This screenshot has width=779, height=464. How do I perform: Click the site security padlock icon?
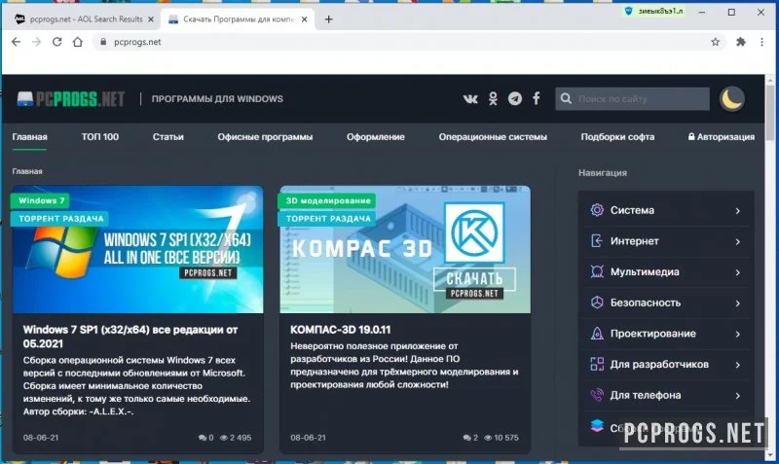pyautogui.click(x=103, y=42)
